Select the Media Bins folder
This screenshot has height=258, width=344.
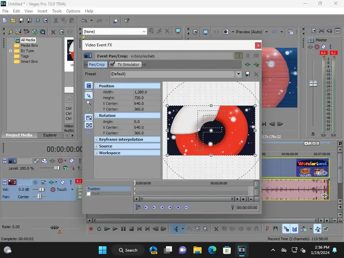click(x=29, y=45)
